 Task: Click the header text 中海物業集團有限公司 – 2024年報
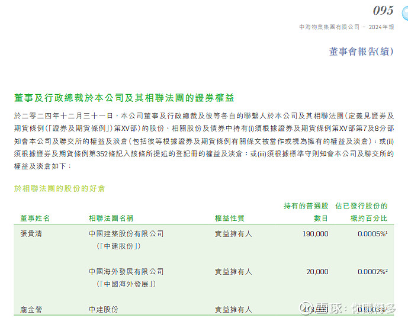pyautogui.click(x=346, y=27)
